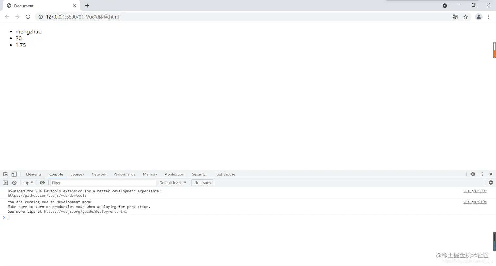The width and height of the screenshot is (496, 266).
Task: Click the address bar URL
Action: [x=82, y=17]
